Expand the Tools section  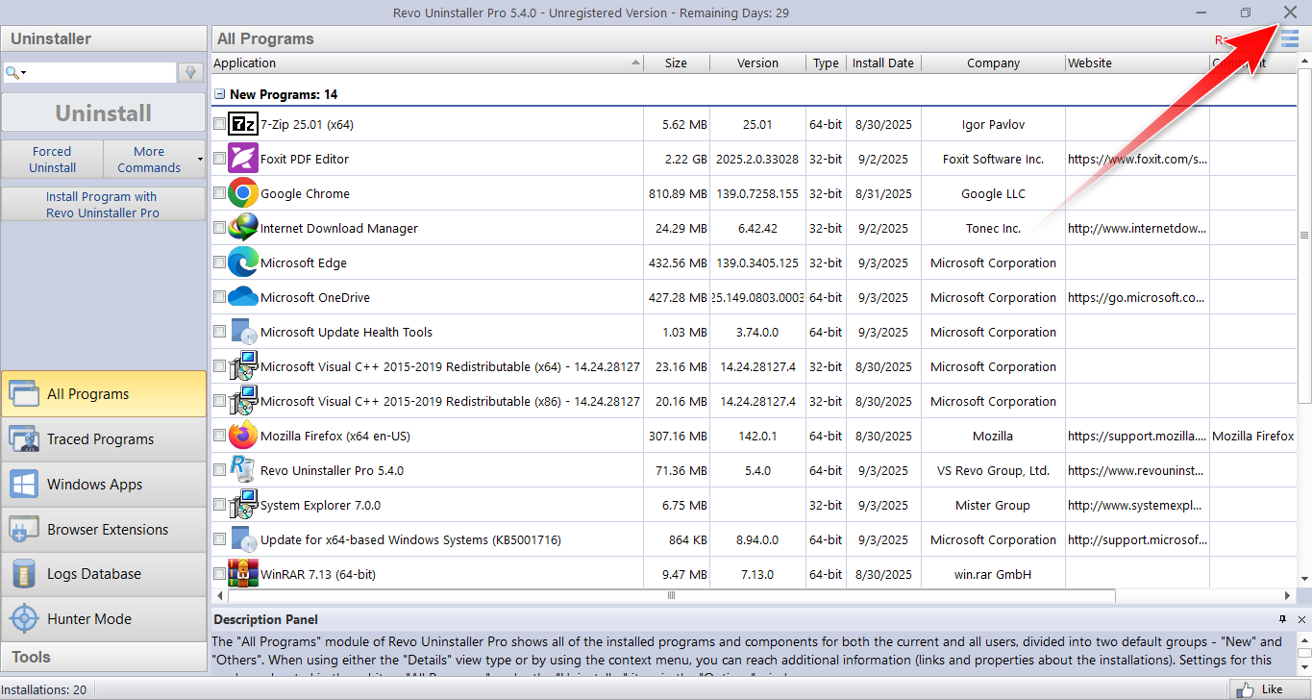[x=104, y=657]
